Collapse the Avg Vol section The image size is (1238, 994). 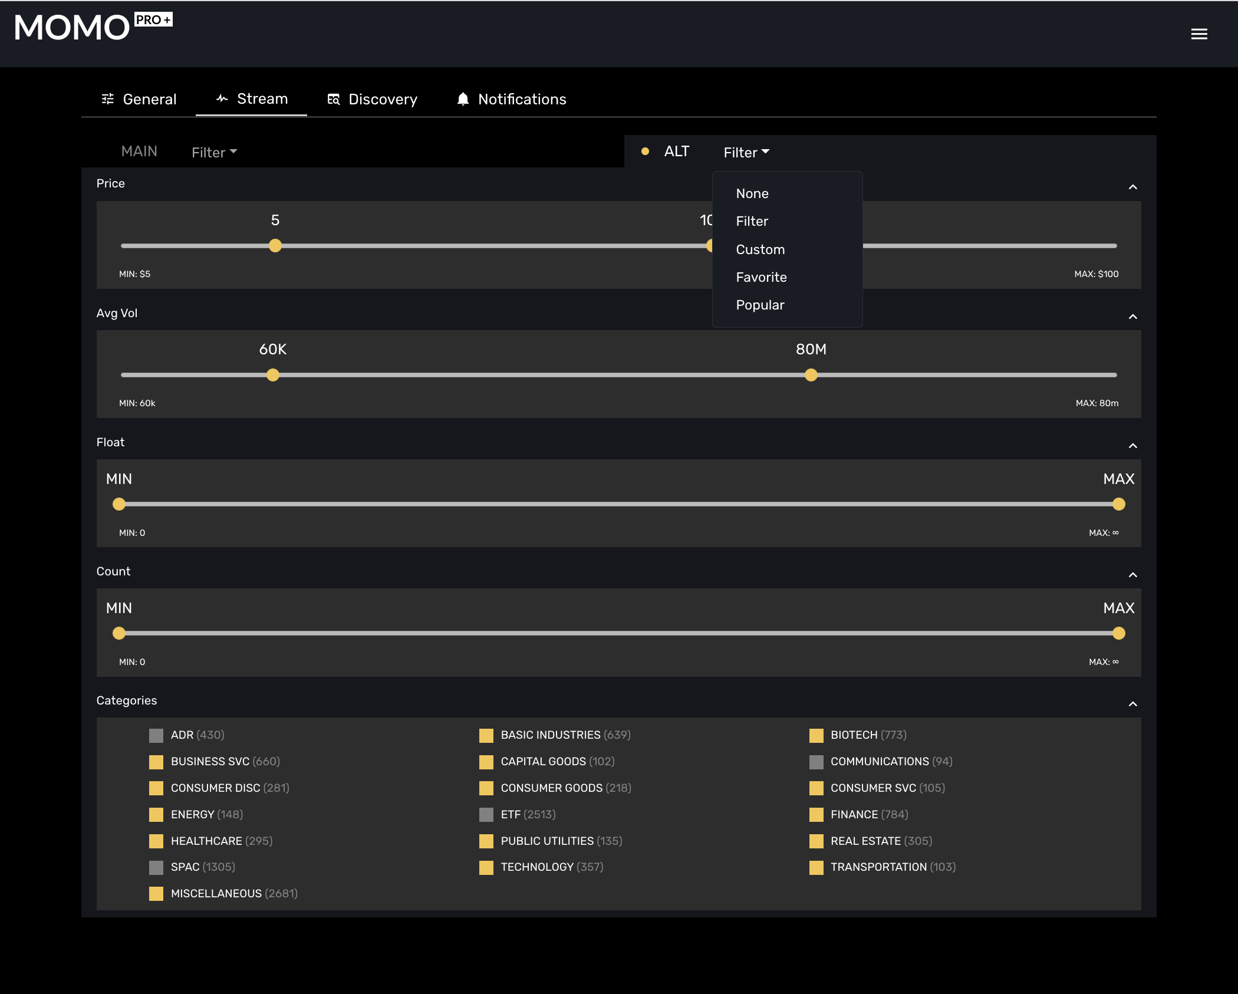point(1132,317)
